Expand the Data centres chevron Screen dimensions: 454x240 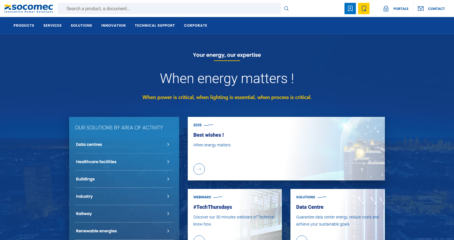168,144
